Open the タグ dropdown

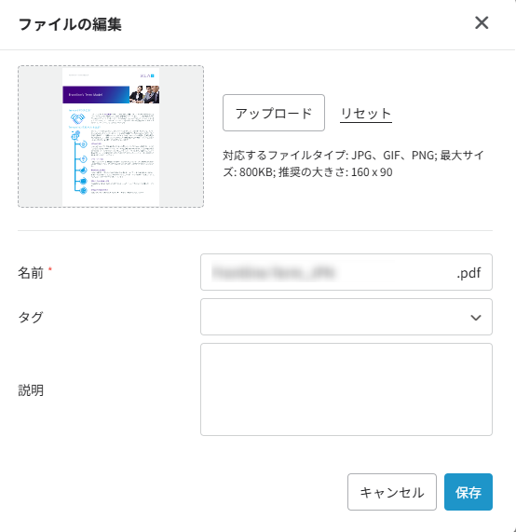[x=346, y=317]
